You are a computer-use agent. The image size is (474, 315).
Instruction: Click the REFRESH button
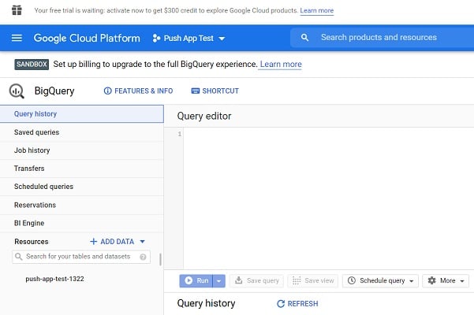(x=297, y=304)
